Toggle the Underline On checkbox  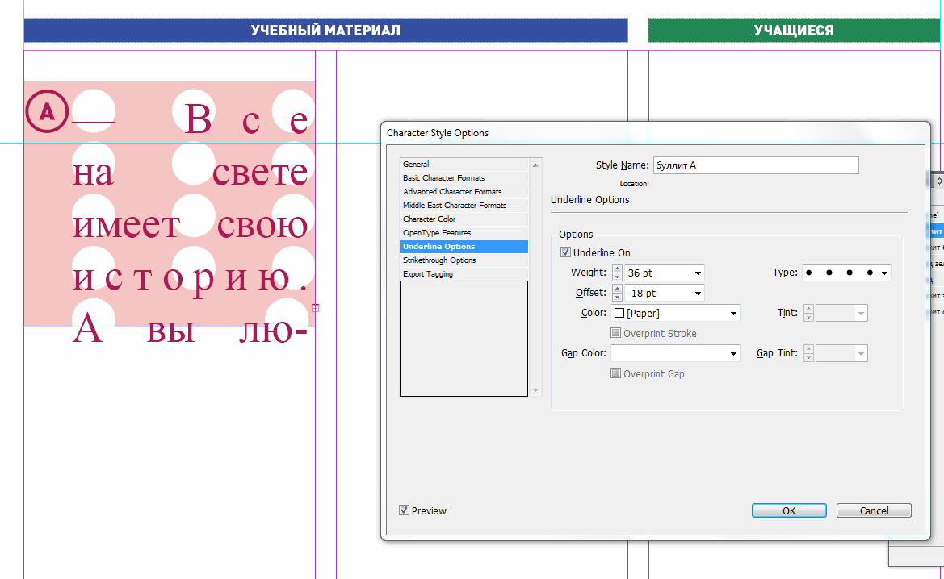click(x=565, y=252)
